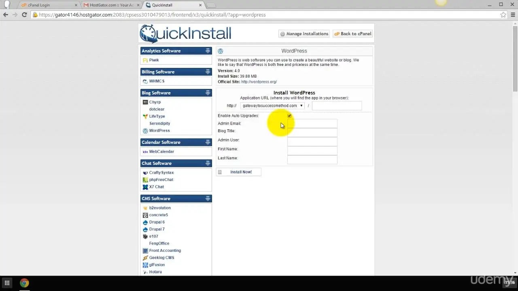
Task: Click the Blog Title input field
Action: coord(312,133)
